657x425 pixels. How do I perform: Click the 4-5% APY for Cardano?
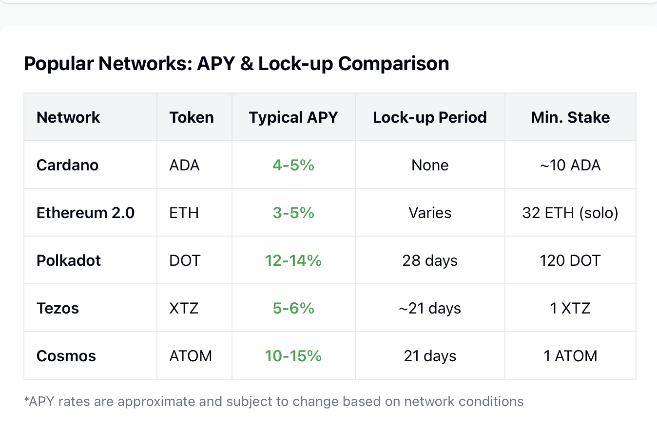coord(293,165)
